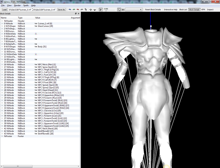Click Txt icon beside NPC Neck [Neck]
Image resolution: width=220 pixels, height=168 pixels.
pos(36,129)
